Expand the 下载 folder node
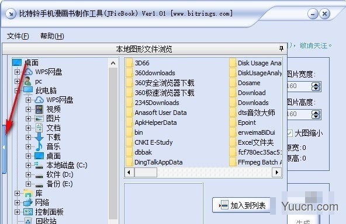 tap(28, 137)
